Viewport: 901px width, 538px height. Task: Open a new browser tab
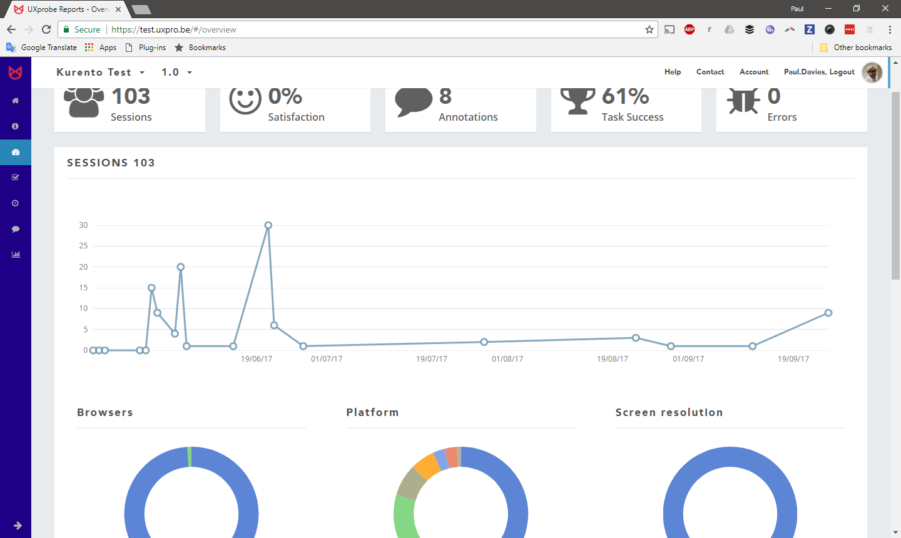click(142, 9)
